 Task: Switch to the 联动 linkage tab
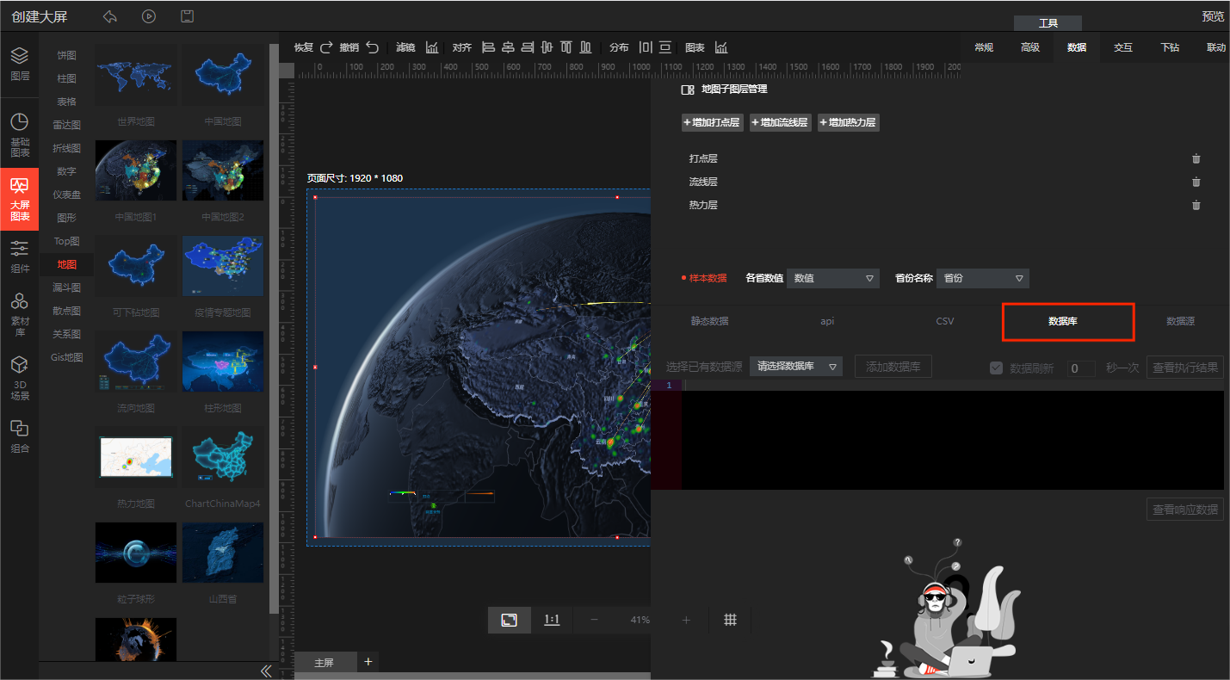pos(1215,47)
